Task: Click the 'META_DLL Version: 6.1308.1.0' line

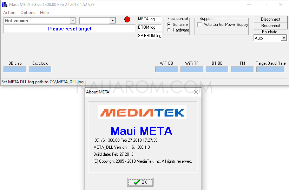Action: click(121, 147)
